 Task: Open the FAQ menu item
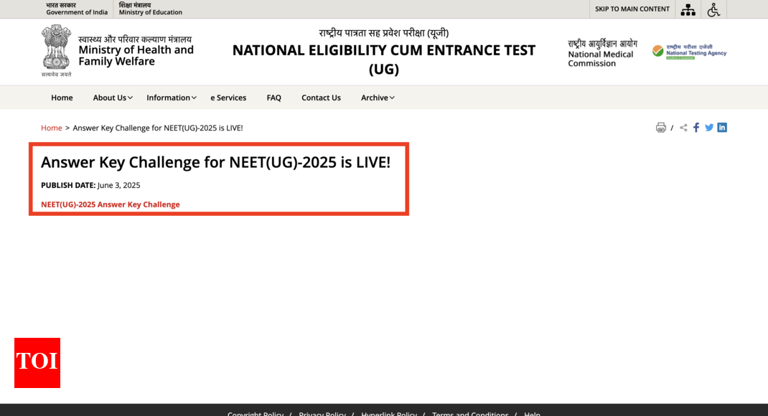click(x=273, y=98)
